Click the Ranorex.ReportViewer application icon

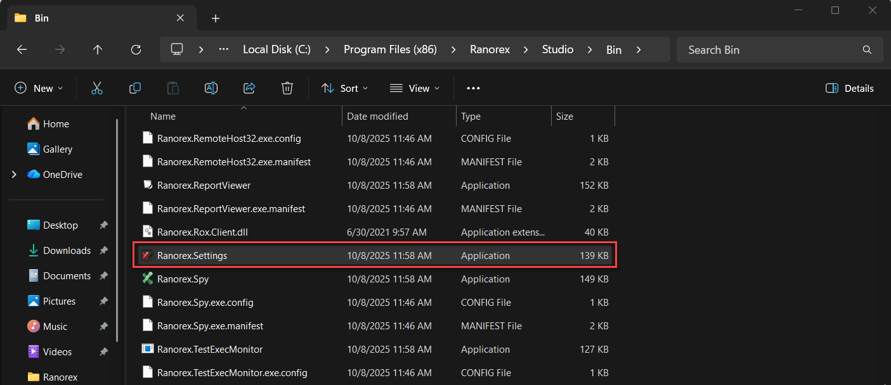[148, 186]
